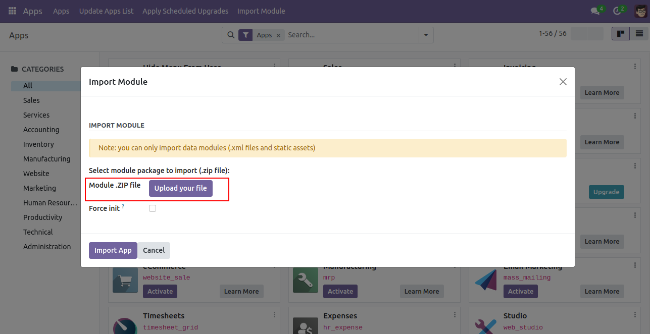Click Upload your file button
The width and height of the screenshot is (650, 334).
tap(181, 188)
